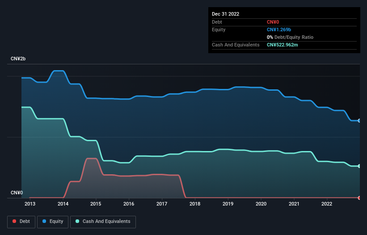
Task: Click the CN¥2b y-axis label
Action: tap(18, 59)
